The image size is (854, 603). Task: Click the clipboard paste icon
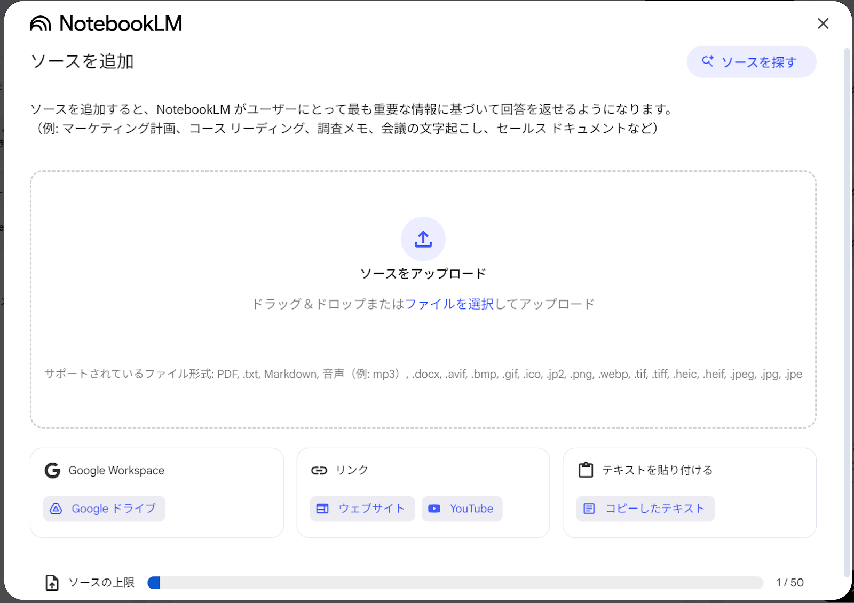[x=586, y=470]
